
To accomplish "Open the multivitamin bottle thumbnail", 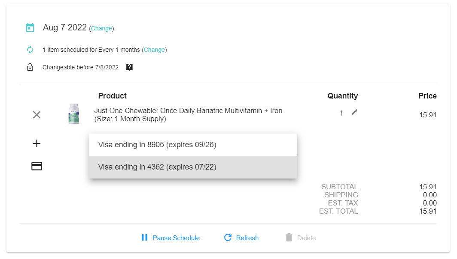I will (x=74, y=114).
